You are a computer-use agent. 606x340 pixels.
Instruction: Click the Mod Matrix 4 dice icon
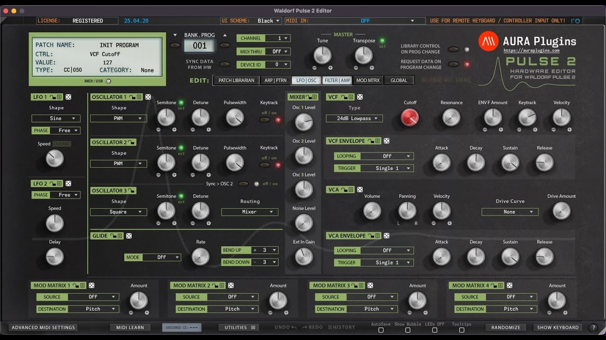(509, 285)
